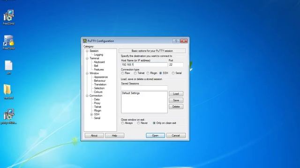This screenshot has width=300, height=168.
Task: Click the Help button
Action: [114, 135]
